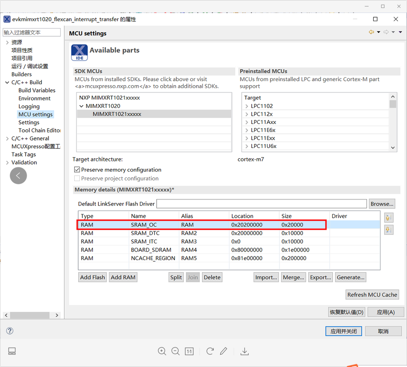Image resolution: width=407 pixels, height=367 pixels.
Task: Click 应用(A) button
Action: 386,312
